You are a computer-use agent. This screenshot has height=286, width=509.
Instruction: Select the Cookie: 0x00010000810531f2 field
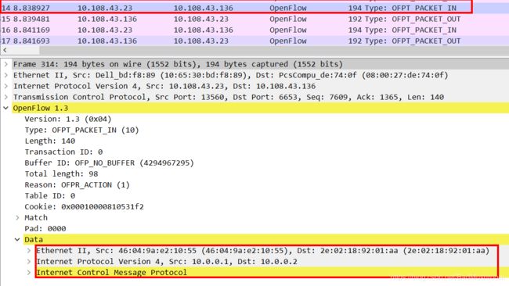(x=84, y=206)
